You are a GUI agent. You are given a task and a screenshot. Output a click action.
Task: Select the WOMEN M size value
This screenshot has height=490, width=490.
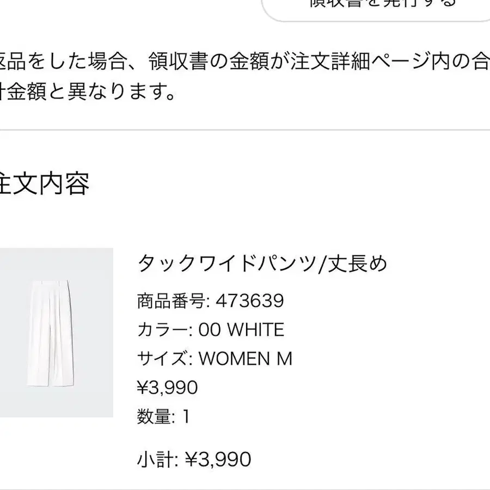tap(246, 359)
